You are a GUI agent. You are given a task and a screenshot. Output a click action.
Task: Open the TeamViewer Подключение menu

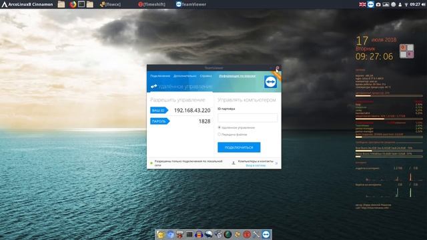point(160,76)
